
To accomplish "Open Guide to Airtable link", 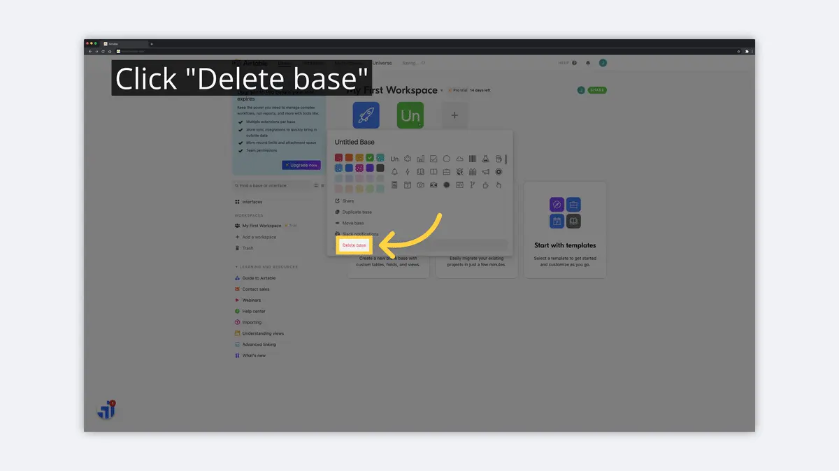I will click(x=256, y=278).
